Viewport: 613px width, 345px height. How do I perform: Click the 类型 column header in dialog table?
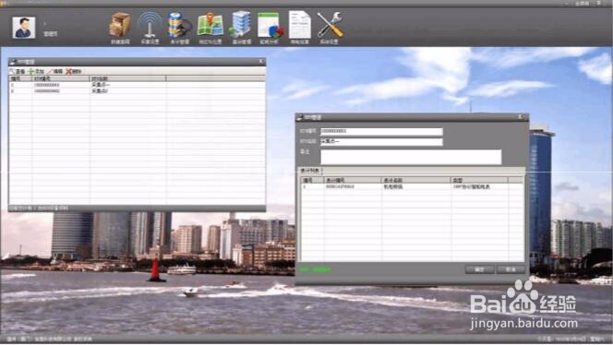pyautogui.click(x=479, y=180)
